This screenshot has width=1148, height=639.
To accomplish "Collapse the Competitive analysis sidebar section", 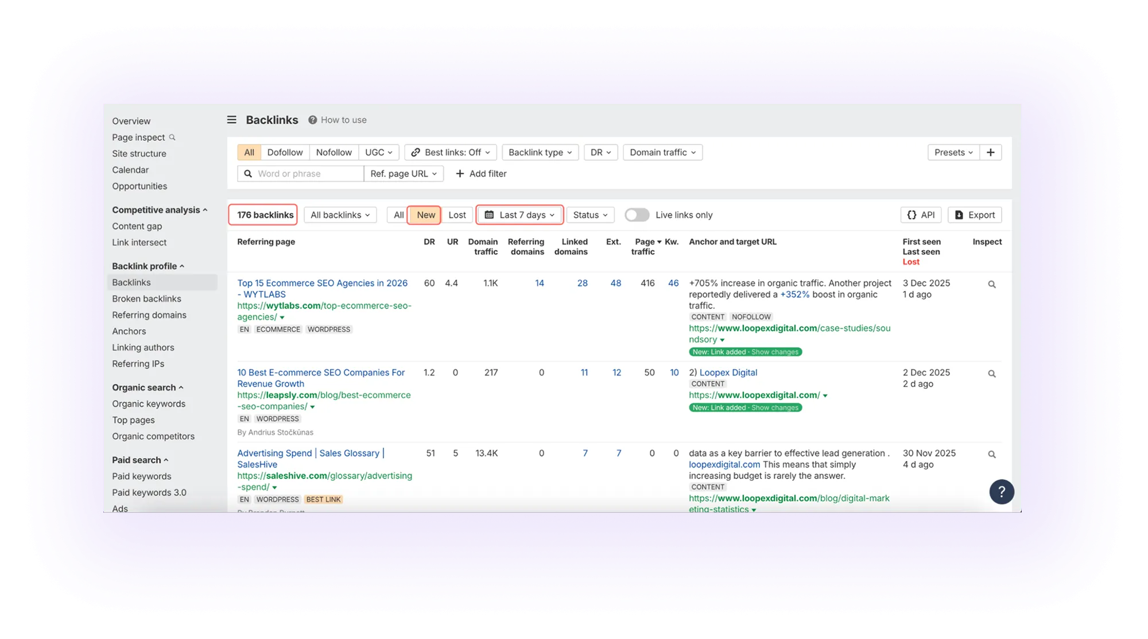I will coord(204,209).
